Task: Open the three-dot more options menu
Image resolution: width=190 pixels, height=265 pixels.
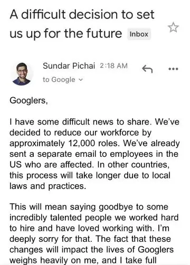Action: 173,69
